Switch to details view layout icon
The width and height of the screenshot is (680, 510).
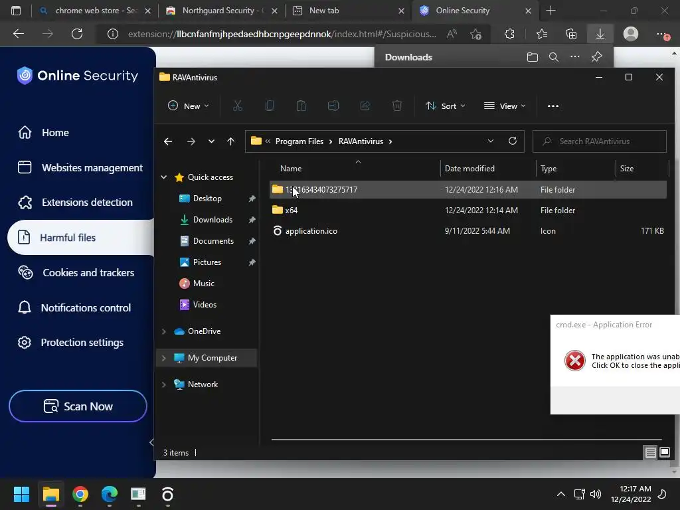tap(651, 453)
